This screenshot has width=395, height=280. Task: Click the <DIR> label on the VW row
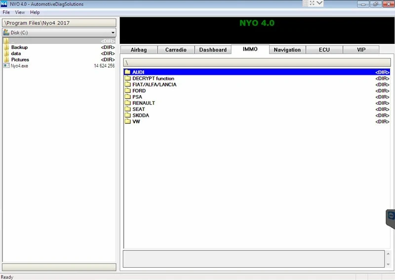coord(382,121)
